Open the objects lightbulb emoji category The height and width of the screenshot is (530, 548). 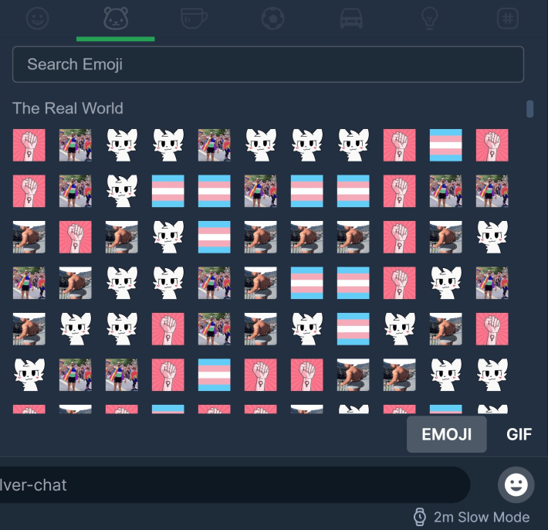(x=429, y=19)
